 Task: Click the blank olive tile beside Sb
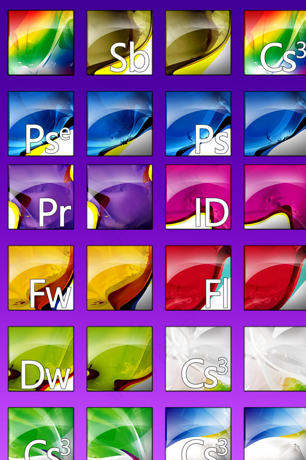click(198, 43)
